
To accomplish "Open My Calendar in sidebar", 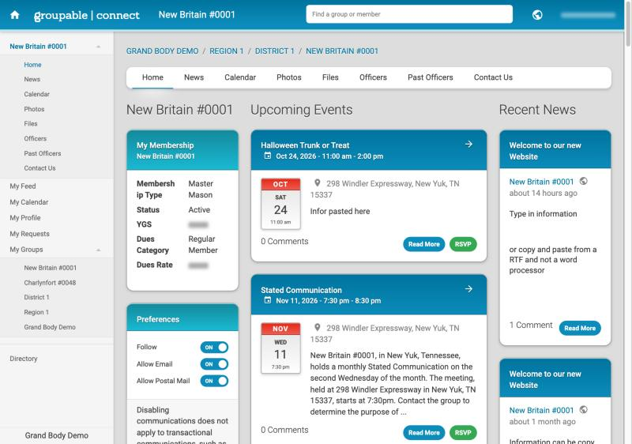I will (x=29, y=202).
